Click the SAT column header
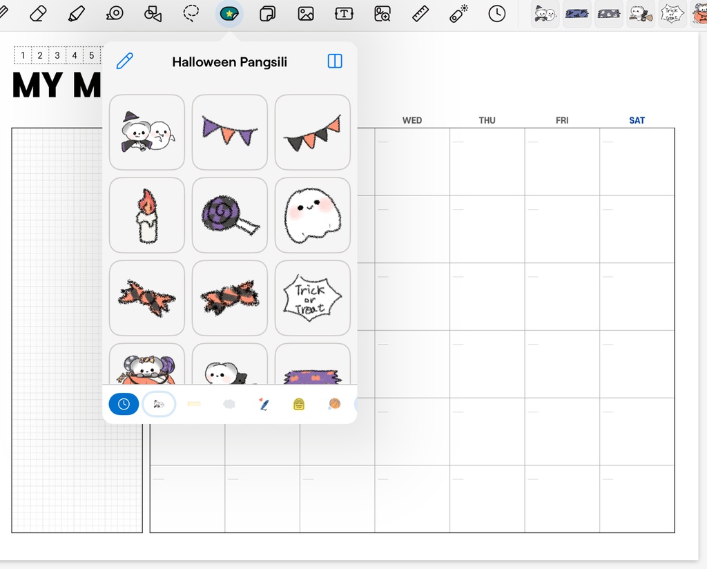This screenshot has width=707, height=569. point(637,120)
